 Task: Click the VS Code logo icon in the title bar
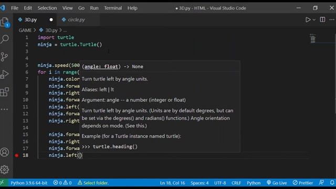(3, 8)
